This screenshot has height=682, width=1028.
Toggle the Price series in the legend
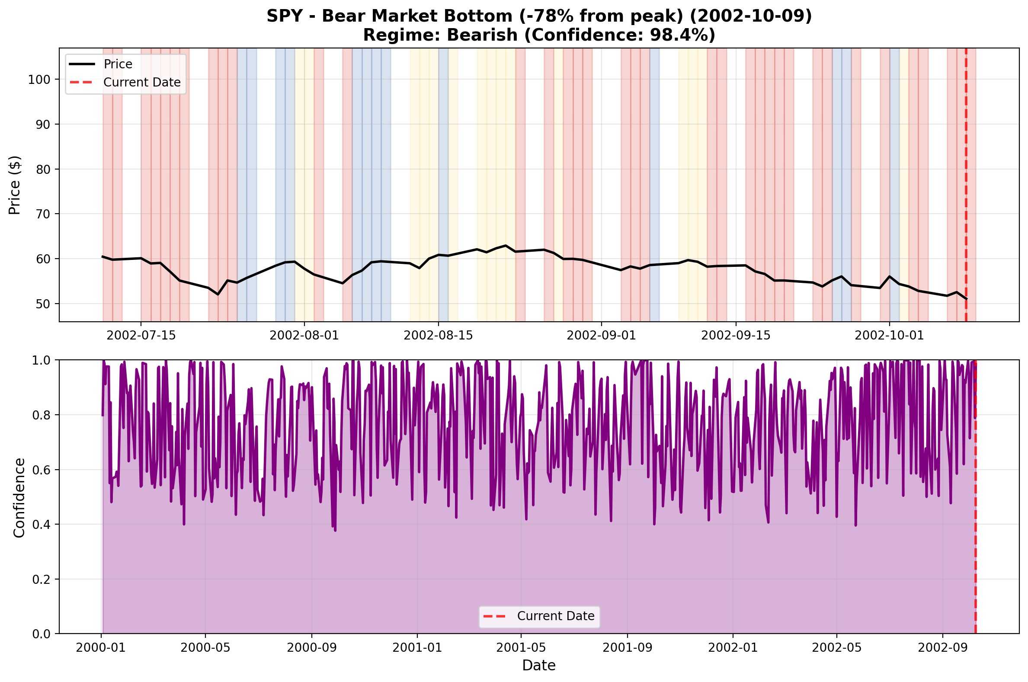pos(118,64)
